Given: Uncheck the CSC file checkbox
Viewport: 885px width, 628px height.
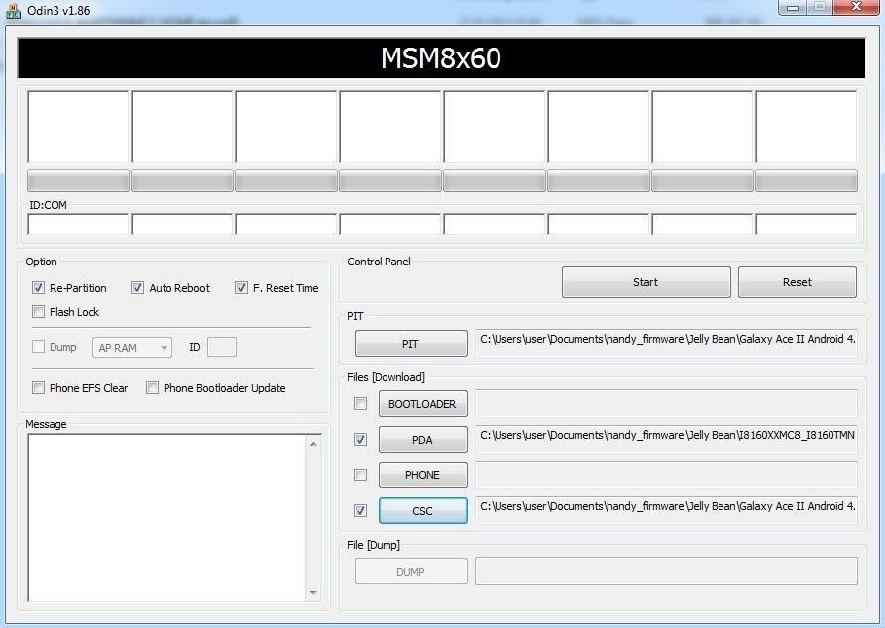Looking at the screenshot, I should coord(360,511).
